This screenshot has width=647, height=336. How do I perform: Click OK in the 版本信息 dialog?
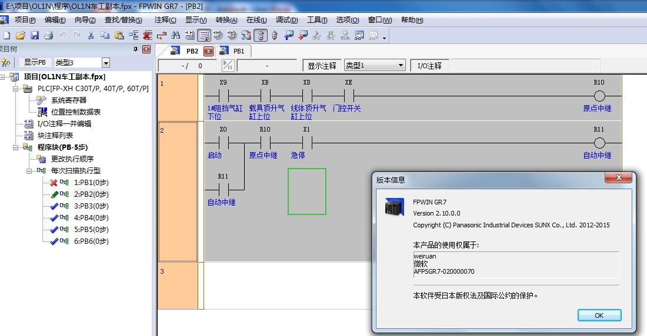tap(599, 315)
